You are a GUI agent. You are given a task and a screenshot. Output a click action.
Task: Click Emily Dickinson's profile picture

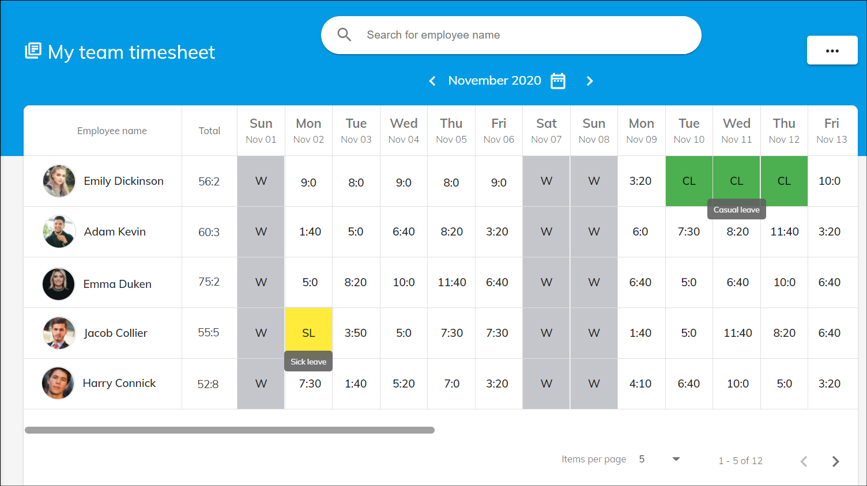tap(58, 181)
